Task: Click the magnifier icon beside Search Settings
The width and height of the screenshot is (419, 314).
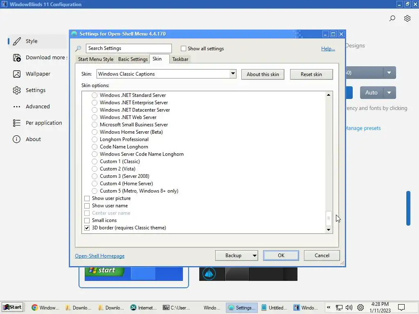Action: pos(78,49)
